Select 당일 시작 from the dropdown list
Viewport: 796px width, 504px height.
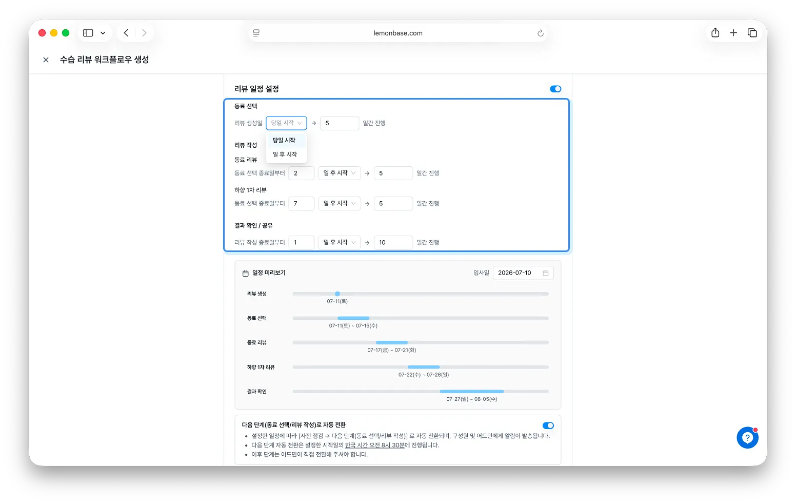286,140
